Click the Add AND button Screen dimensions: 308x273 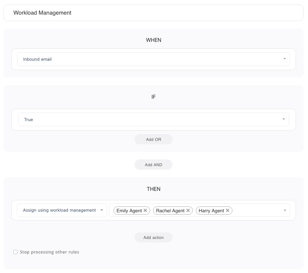[x=153, y=165]
